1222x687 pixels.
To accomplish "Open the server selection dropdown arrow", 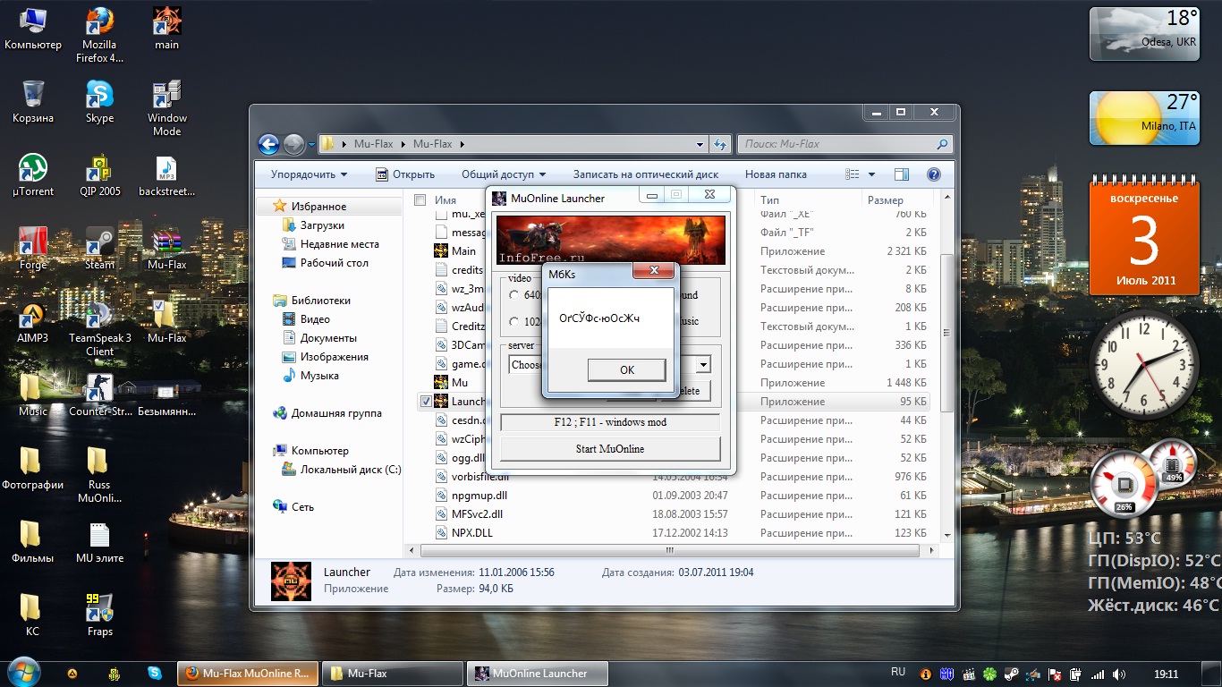I will [703, 365].
